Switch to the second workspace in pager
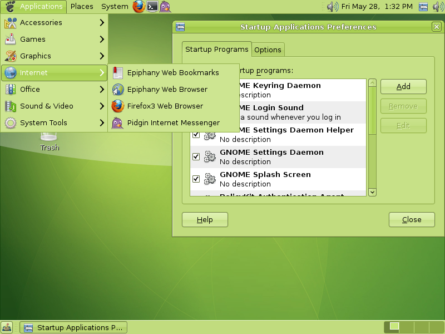The image size is (445, 334). (x=407, y=327)
